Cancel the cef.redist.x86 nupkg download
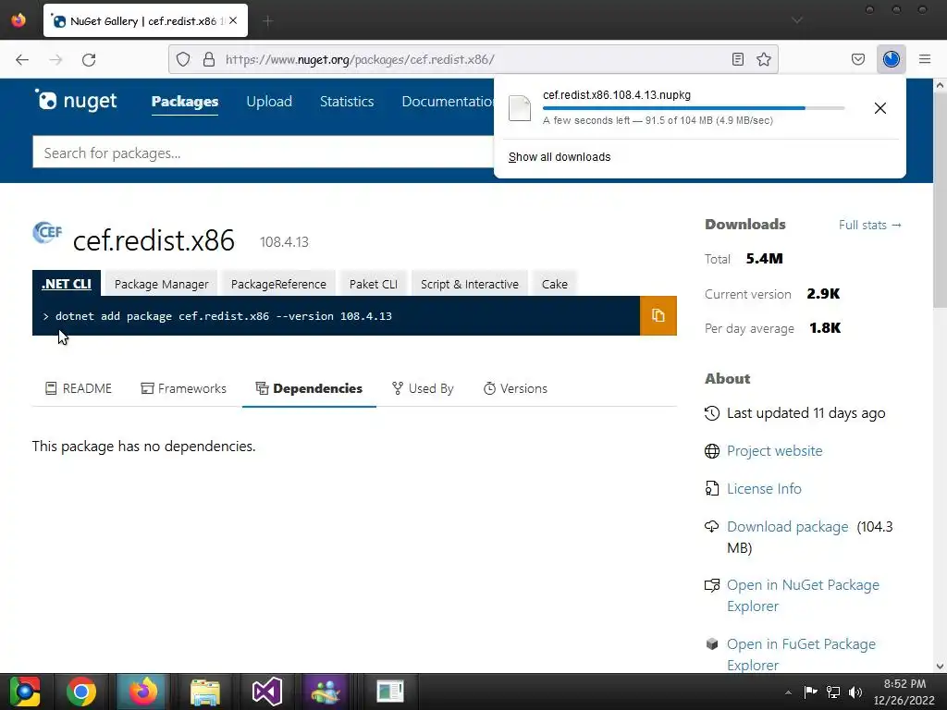The height and width of the screenshot is (710, 947). click(880, 108)
